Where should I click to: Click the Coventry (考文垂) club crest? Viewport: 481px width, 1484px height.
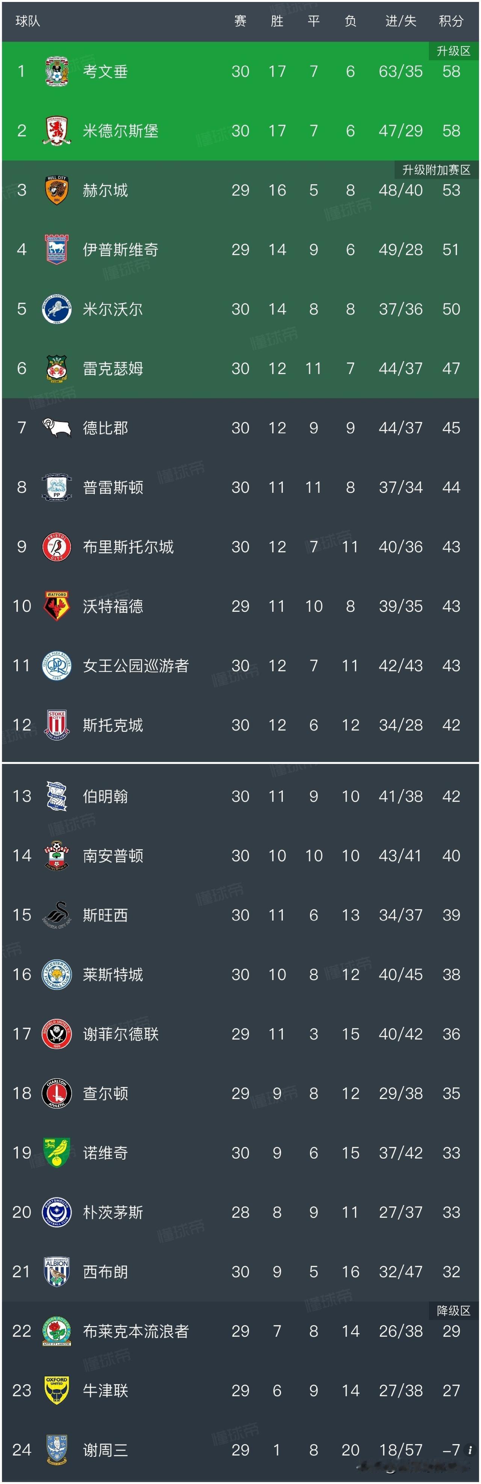[x=57, y=71]
